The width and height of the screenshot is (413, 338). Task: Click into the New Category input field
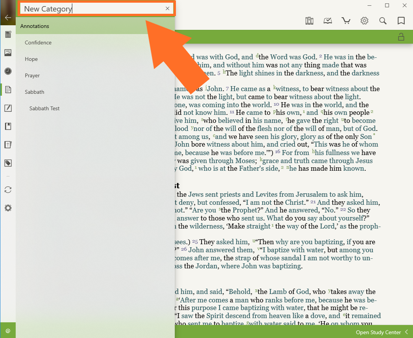click(92, 9)
